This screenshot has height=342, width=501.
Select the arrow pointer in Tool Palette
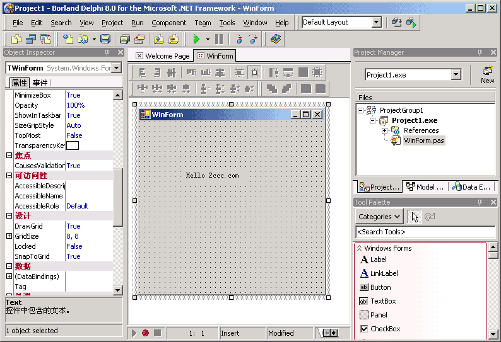(415, 217)
